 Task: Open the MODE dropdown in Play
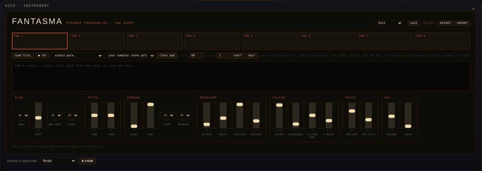pos(22,115)
